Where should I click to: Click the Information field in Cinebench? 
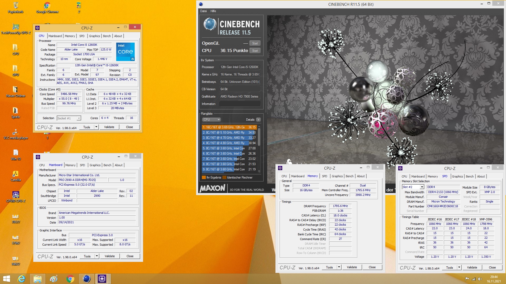240,104
